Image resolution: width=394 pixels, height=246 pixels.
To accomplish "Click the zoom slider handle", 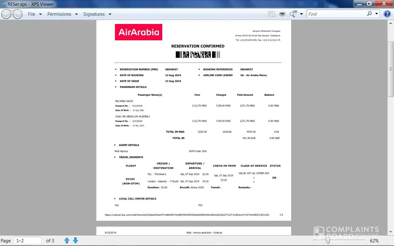I will point(328,240).
